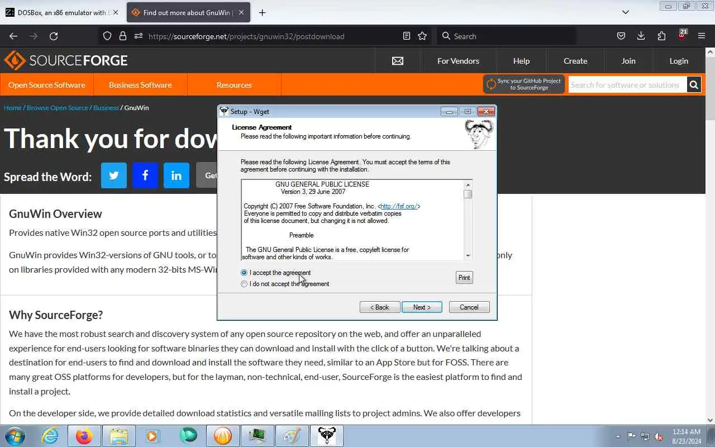Open the Business breadcrumb link

106,108
